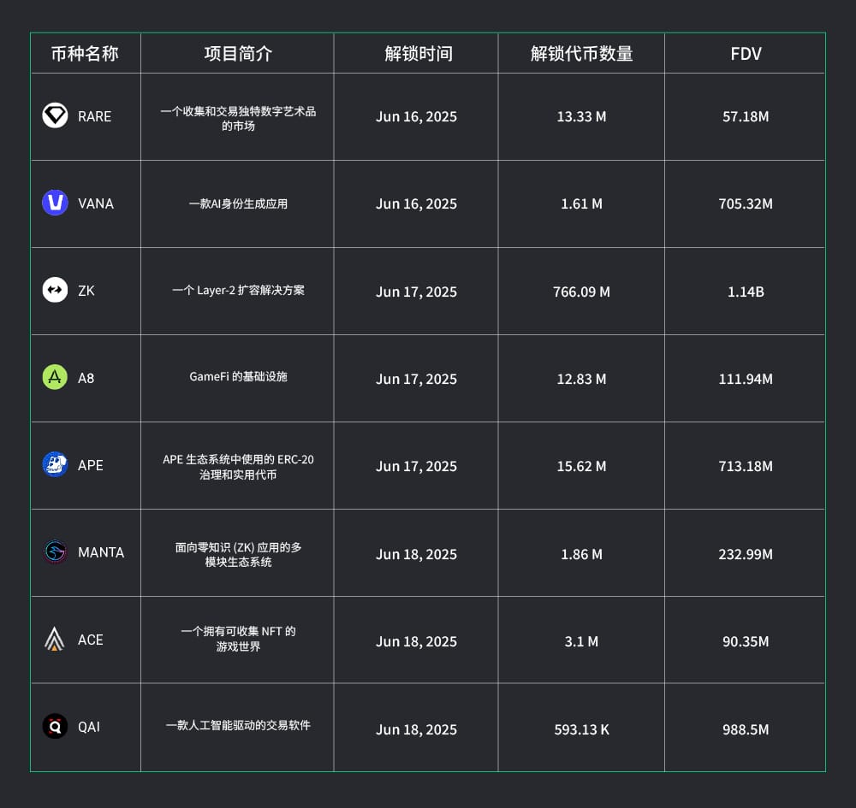Click the RARE token logo icon
856x808 pixels.
pos(55,115)
